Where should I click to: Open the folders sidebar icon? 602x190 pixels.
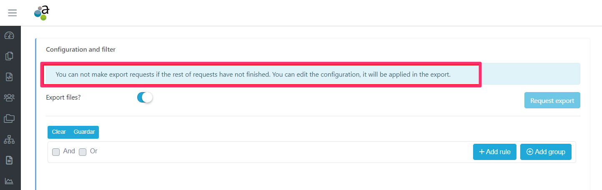pyautogui.click(x=9, y=118)
